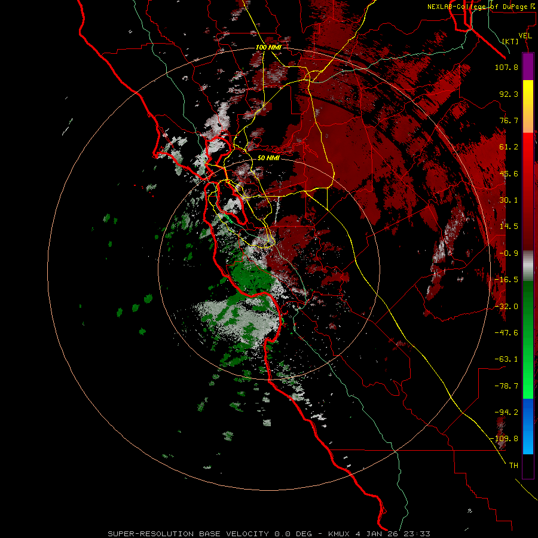Click the -63.1 velocity scale value
The width and height of the screenshot is (538, 538).
pyautogui.click(x=506, y=359)
